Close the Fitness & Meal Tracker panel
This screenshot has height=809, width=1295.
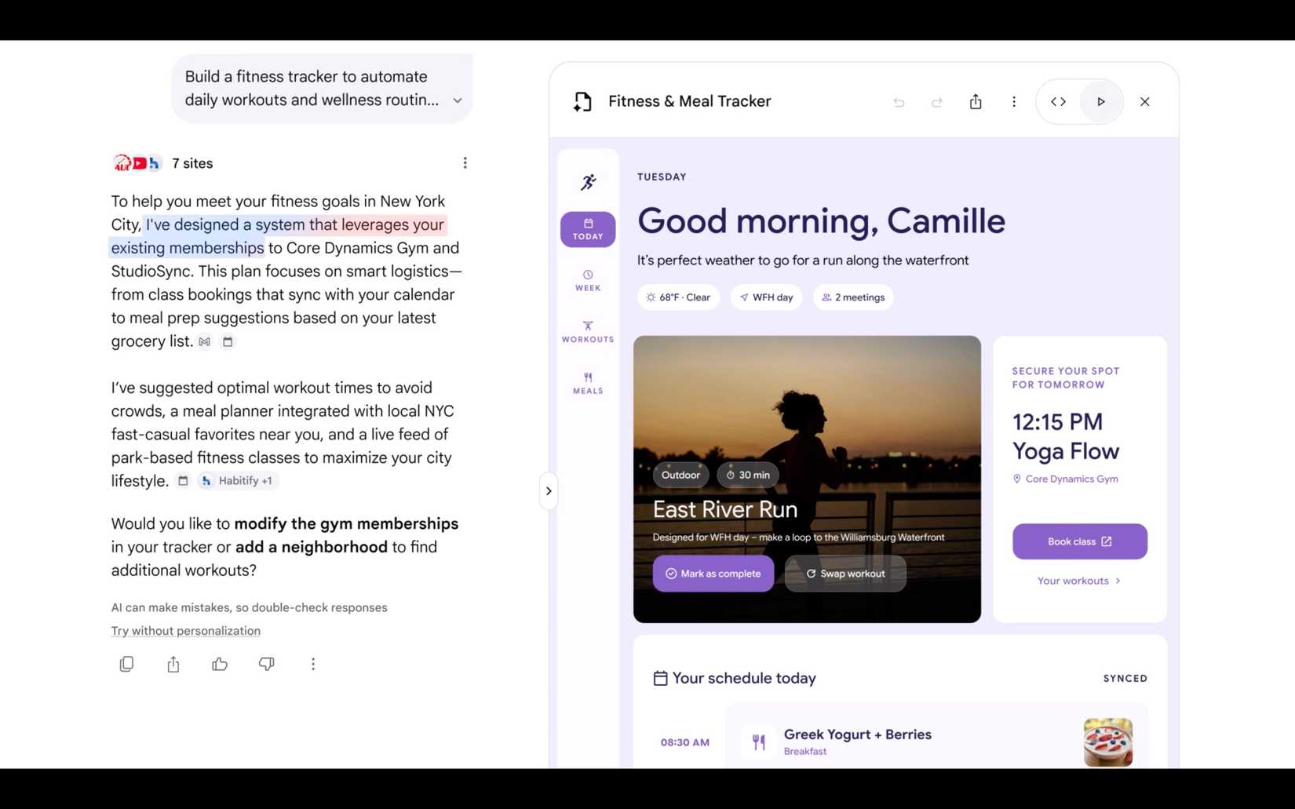point(1145,101)
